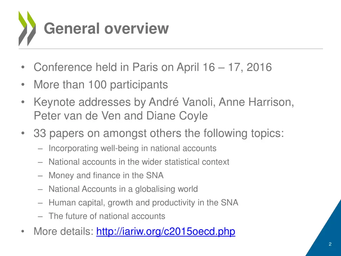The image size is (341, 256).
Task: Open the iariw.org/c2015oecd.php link
Action: pyautogui.click(x=166, y=231)
